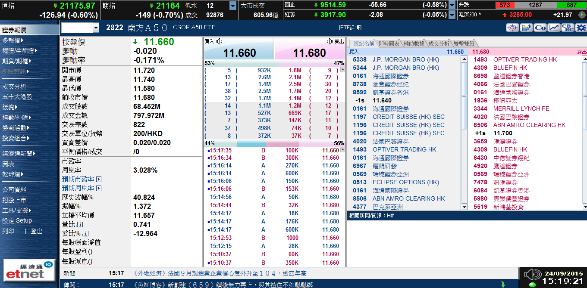This screenshot has width=587, height=288.
Task: Expand the 指數/外匯 sidebar submenu
Action: click(30, 118)
